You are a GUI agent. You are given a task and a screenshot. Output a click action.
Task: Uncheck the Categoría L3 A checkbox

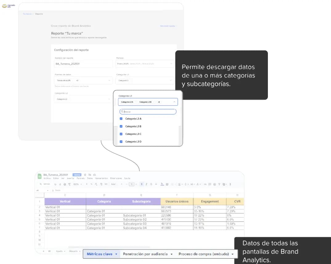pos(121,119)
